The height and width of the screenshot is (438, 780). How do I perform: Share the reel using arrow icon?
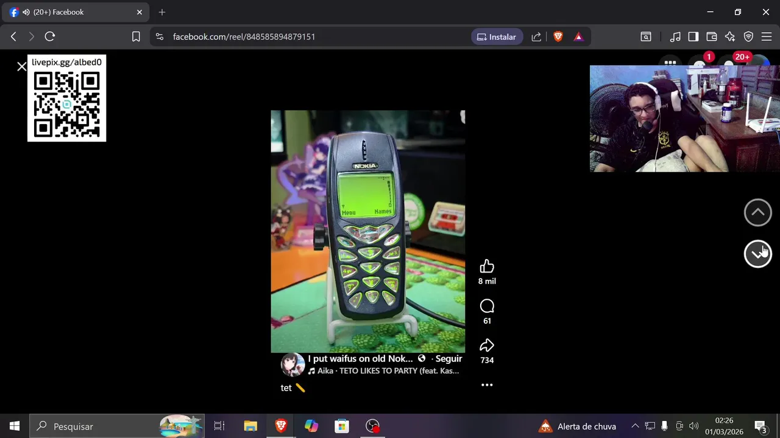pyautogui.click(x=487, y=346)
